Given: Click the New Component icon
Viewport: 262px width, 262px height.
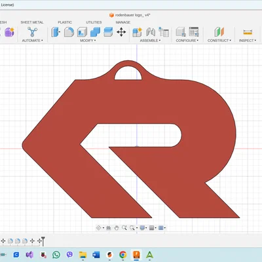Looking at the screenshot, I should tap(138, 32).
